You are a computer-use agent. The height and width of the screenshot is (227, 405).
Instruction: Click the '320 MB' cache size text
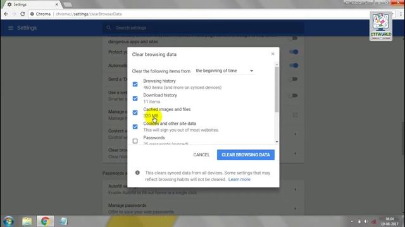point(151,116)
